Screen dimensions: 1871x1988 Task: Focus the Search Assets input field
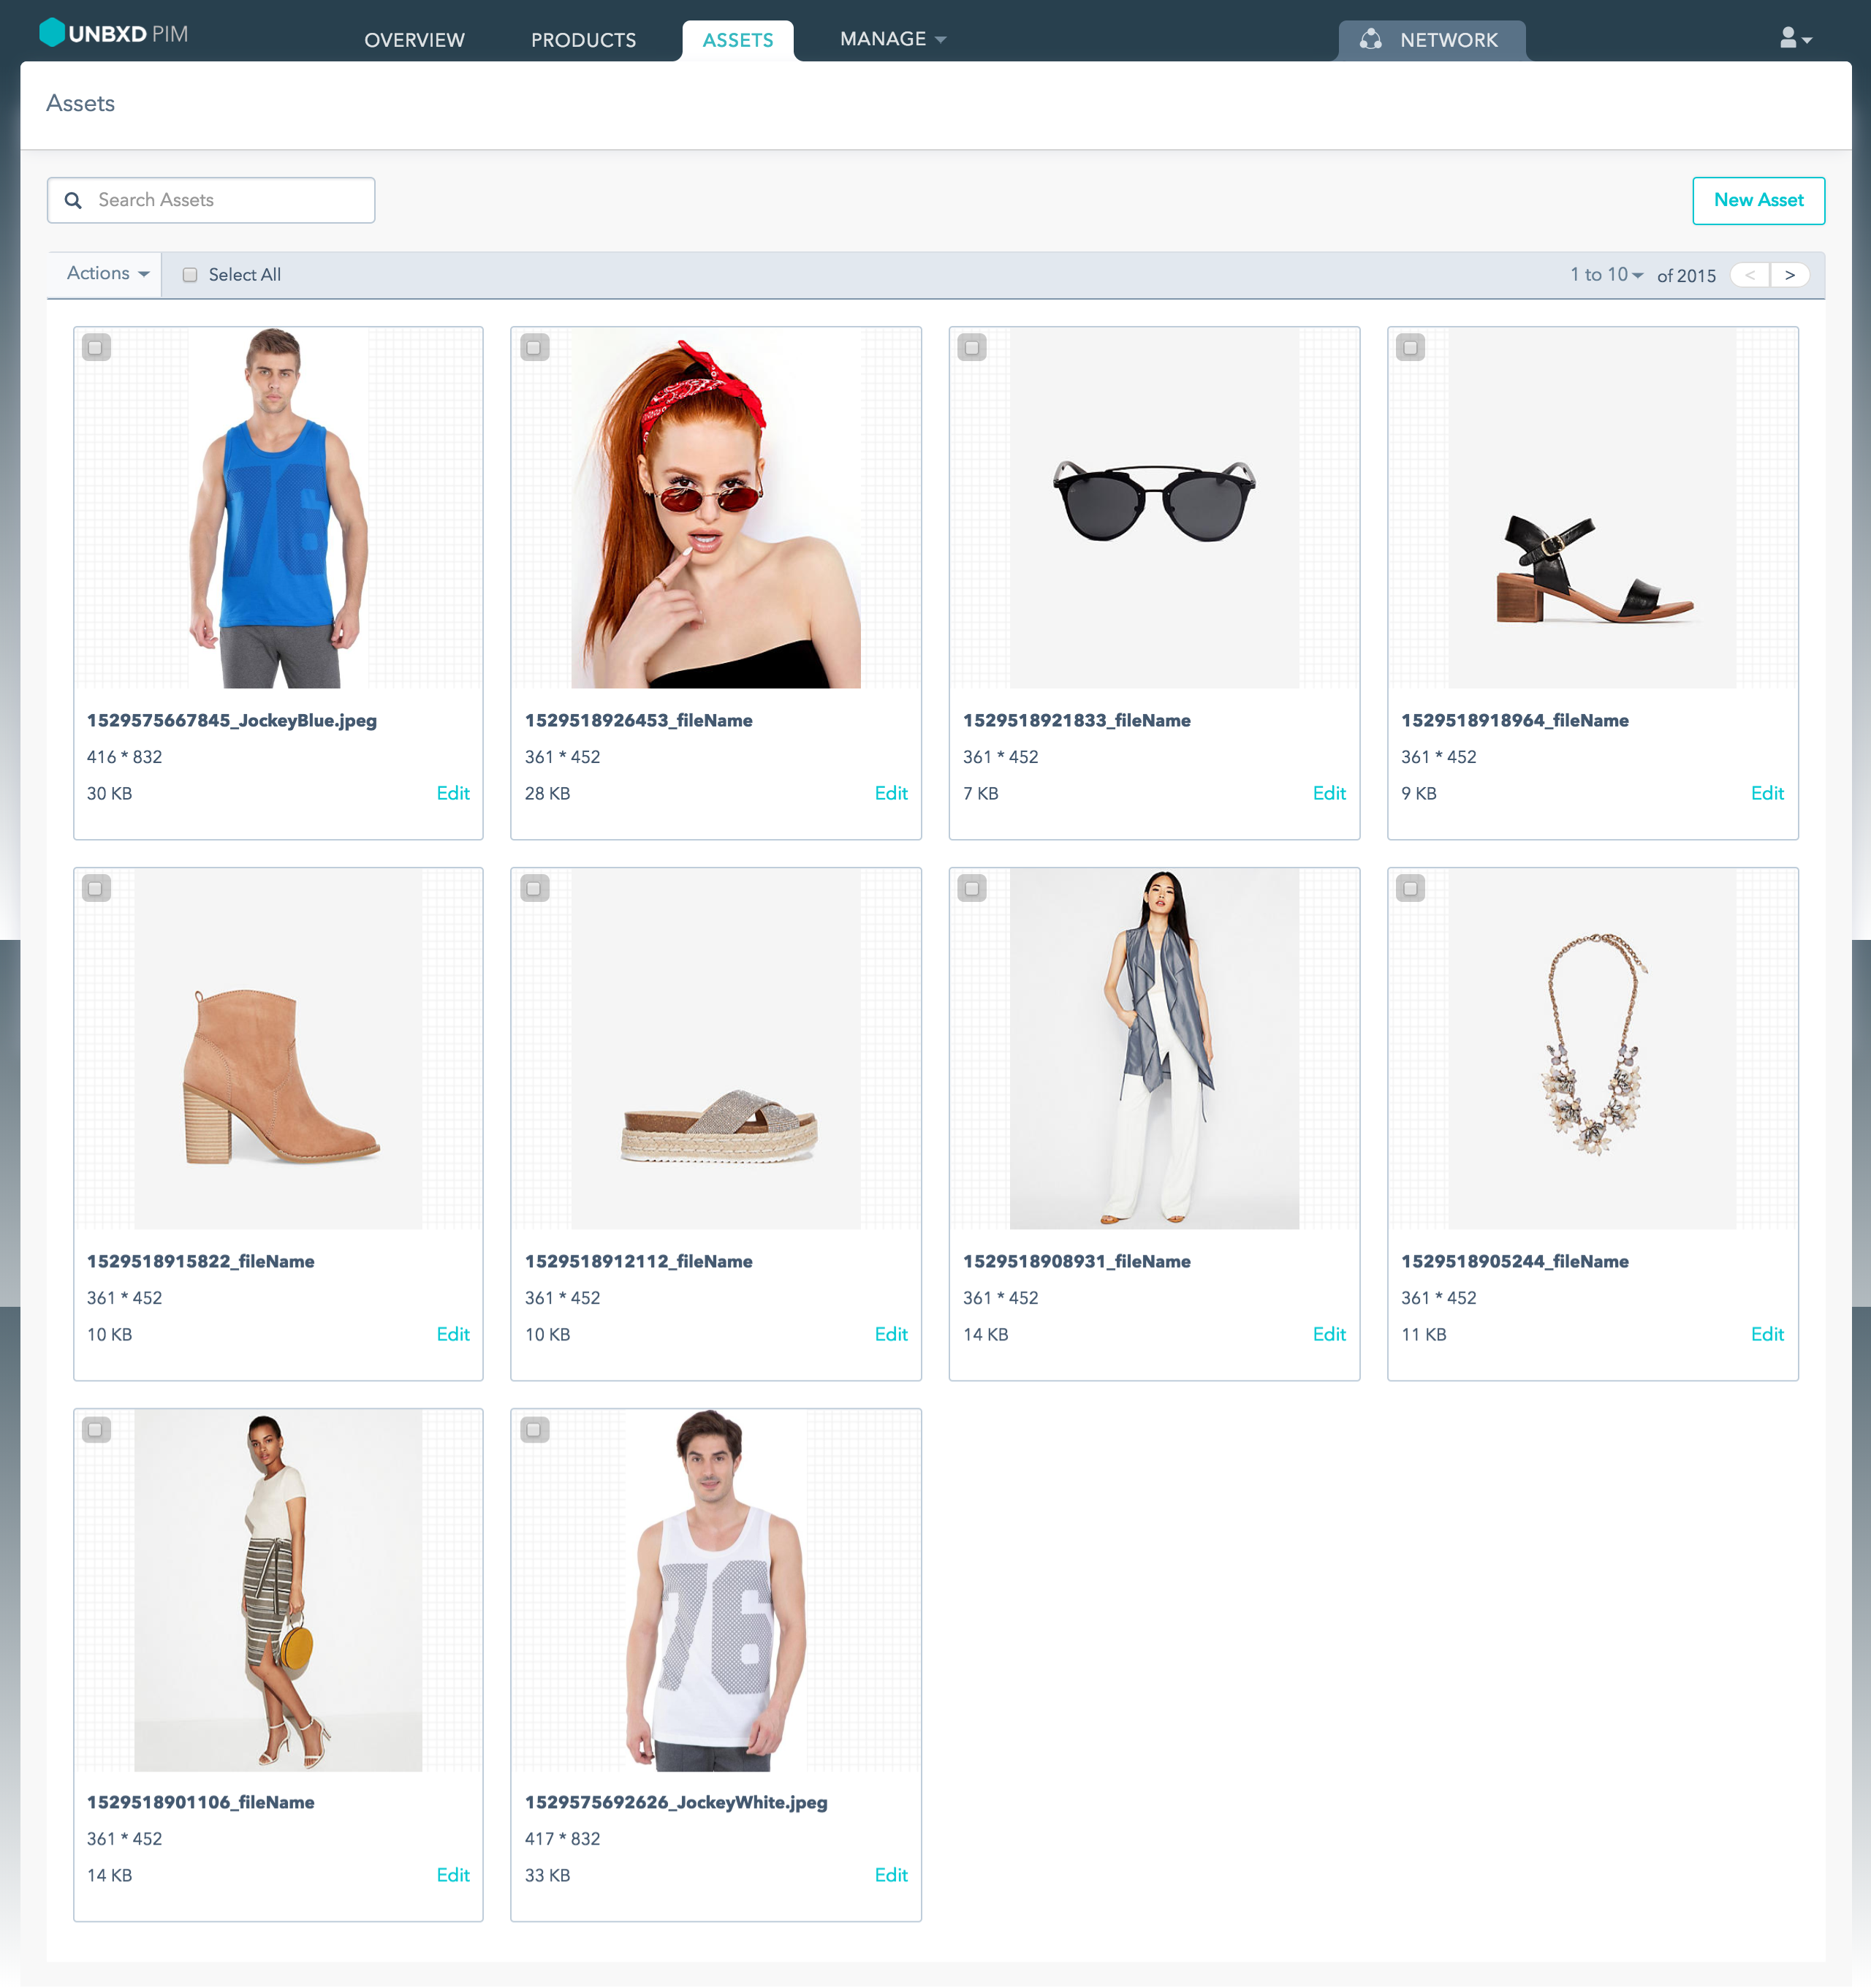[211, 200]
